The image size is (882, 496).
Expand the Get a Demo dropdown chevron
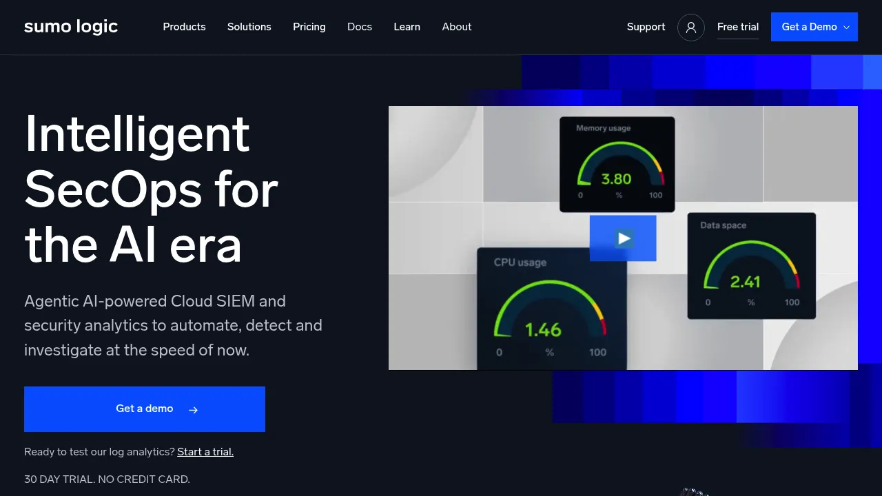[x=847, y=28]
